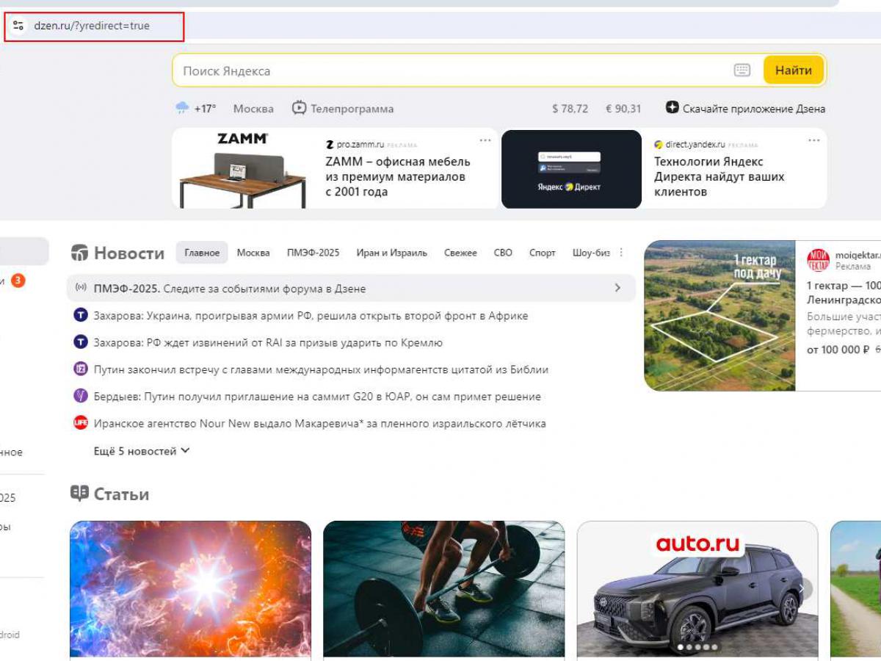
Task: Click the dollar exchange rate 78,72
Action: coord(570,109)
